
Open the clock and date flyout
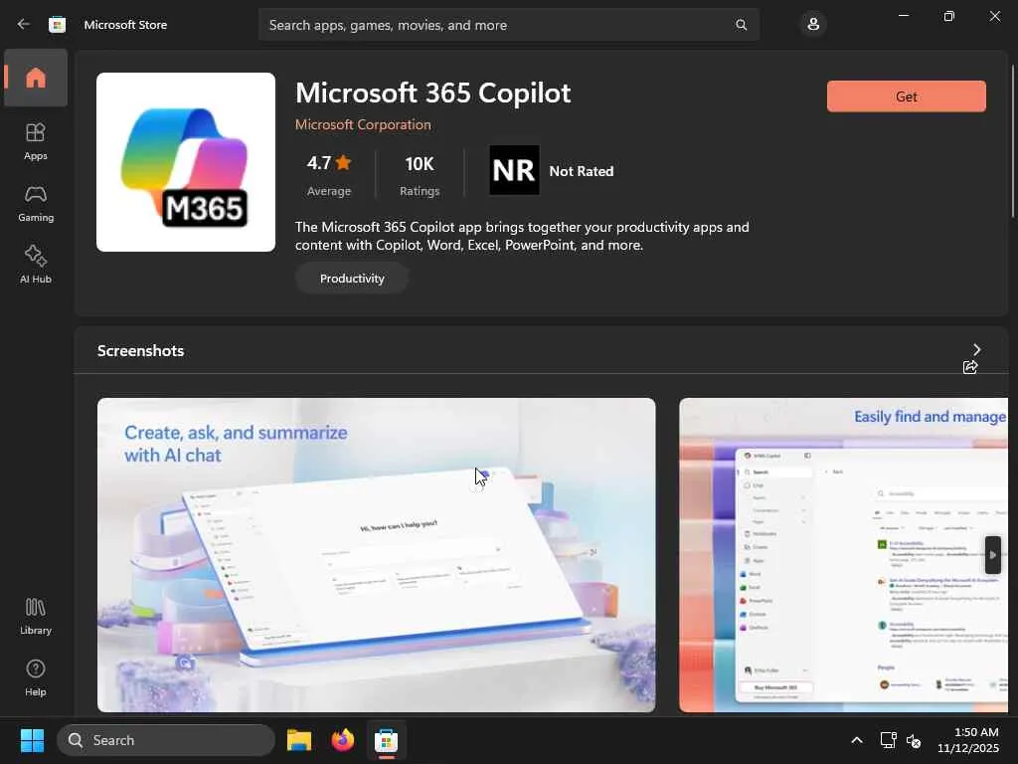pyautogui.click(x=968, y=740)
